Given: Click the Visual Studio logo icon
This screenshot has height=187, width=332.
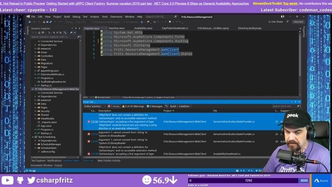Looking at the screenshot, I should (28, 17).
